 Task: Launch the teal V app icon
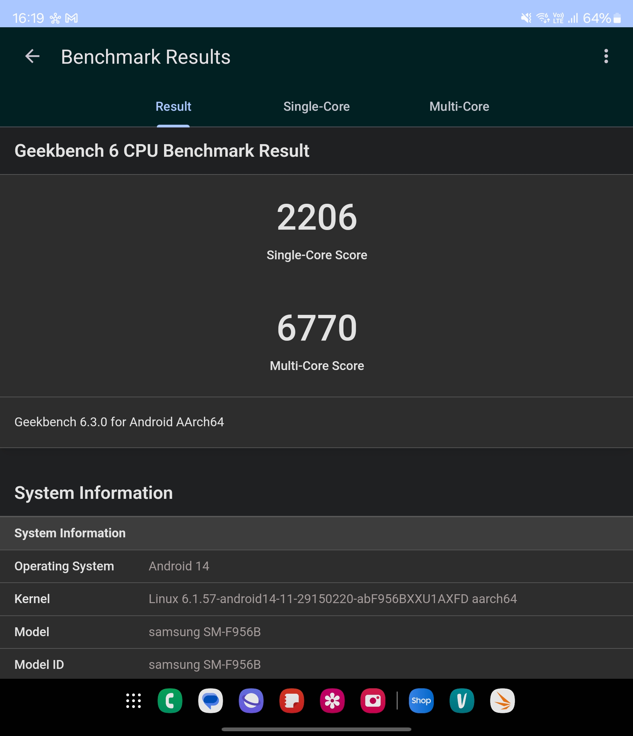pos(461,701)
